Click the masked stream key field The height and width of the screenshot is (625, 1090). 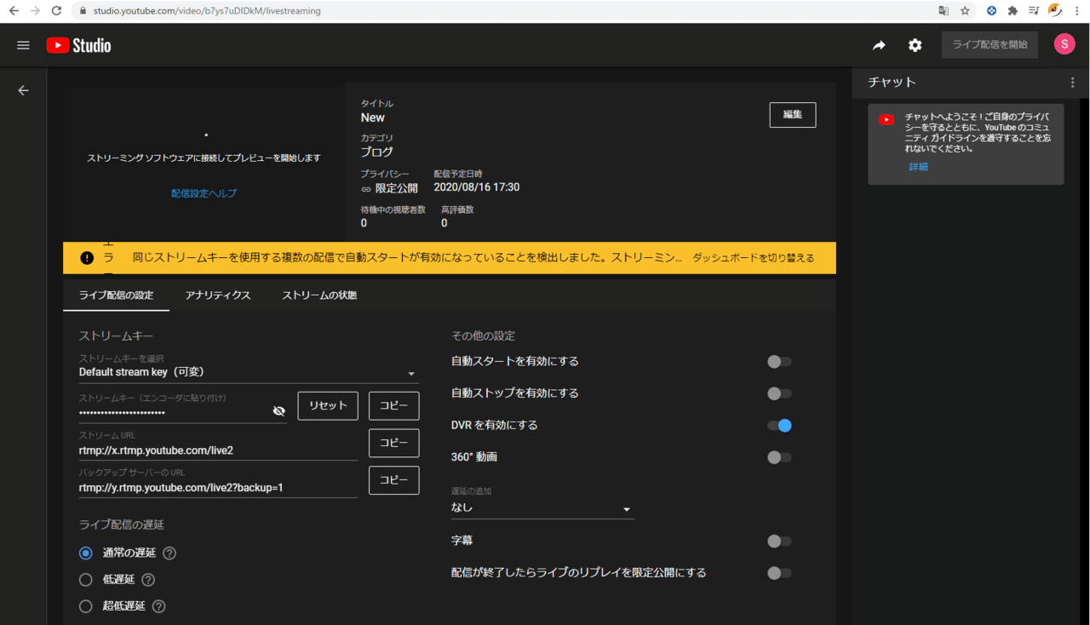pyautogui.click(x=174, y=412)
